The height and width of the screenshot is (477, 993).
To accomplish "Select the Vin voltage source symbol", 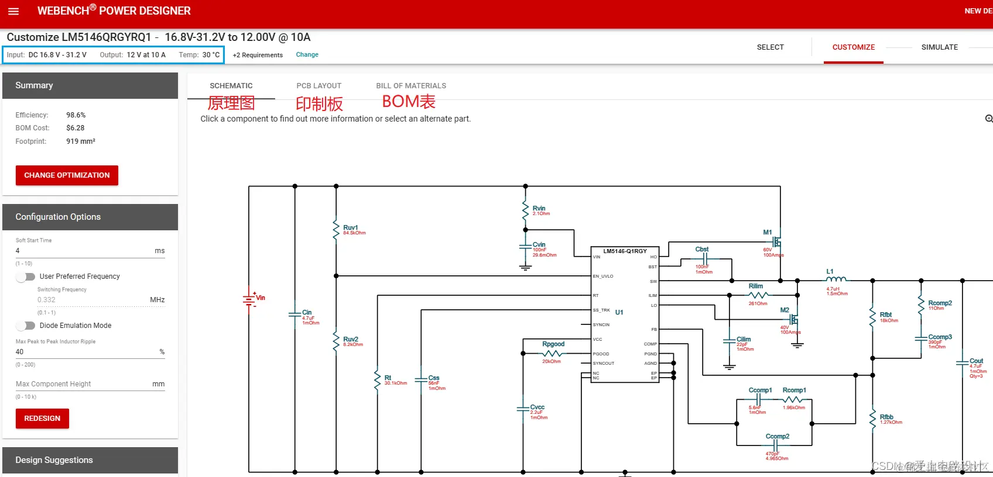I will [x=250, y=299].
